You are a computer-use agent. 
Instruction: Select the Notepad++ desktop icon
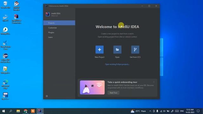5,70
